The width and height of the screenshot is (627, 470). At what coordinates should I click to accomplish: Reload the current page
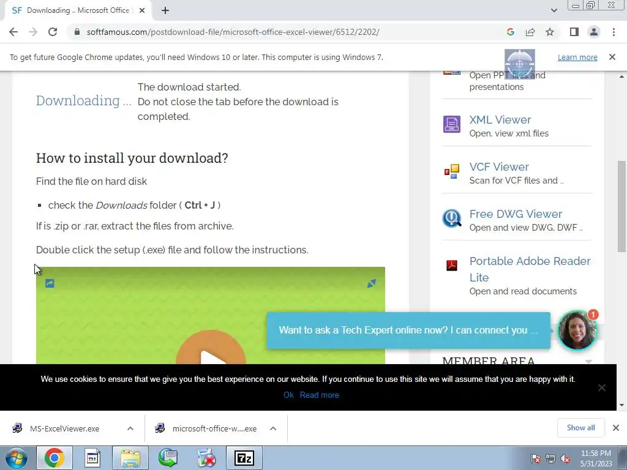(x=53, y=32)
